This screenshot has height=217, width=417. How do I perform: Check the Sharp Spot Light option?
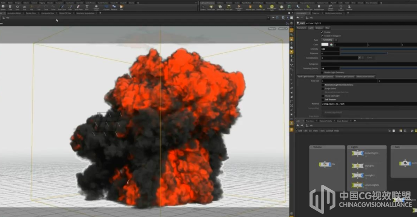tap(323, 96)
